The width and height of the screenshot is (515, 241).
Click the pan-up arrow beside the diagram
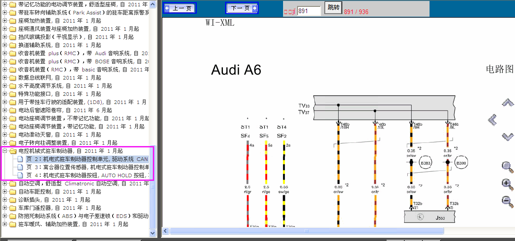[508, 103]
